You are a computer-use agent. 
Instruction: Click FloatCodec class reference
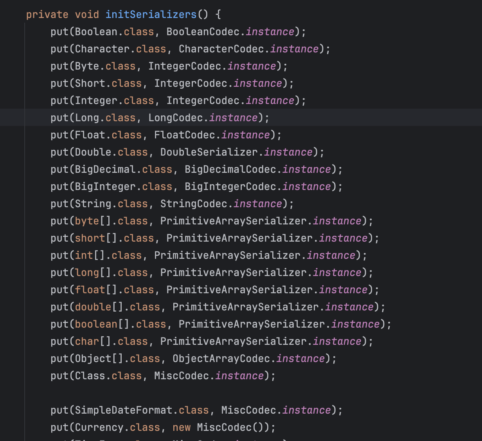coord(184,135)
